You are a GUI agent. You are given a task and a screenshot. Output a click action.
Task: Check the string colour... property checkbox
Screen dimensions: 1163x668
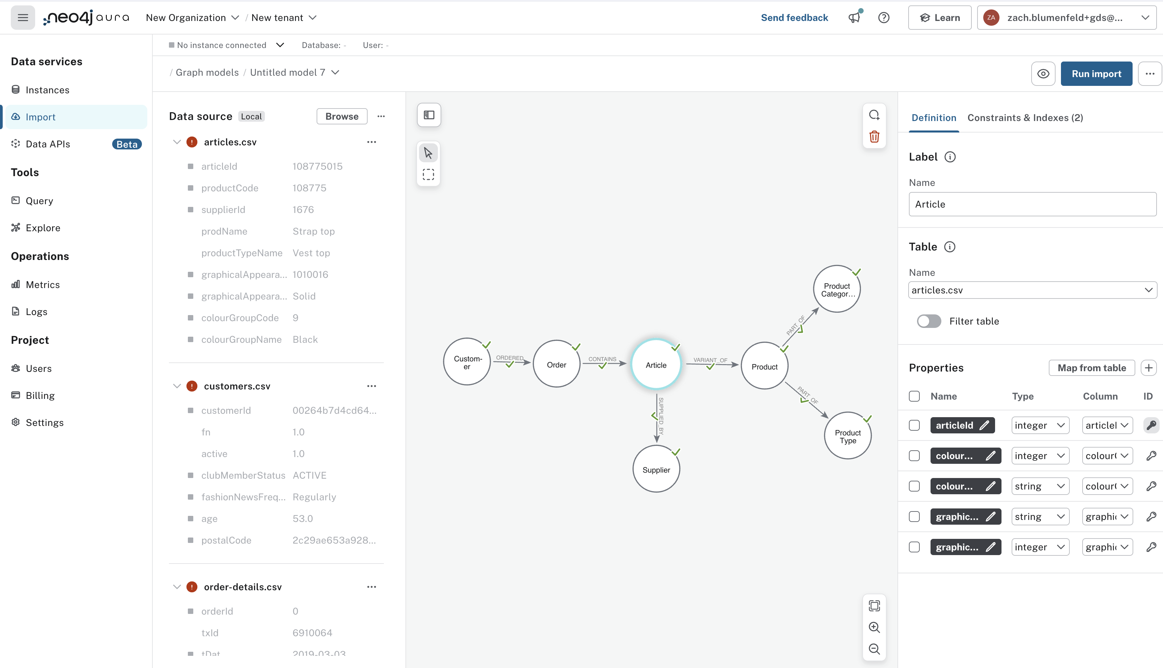coord(914,486)
